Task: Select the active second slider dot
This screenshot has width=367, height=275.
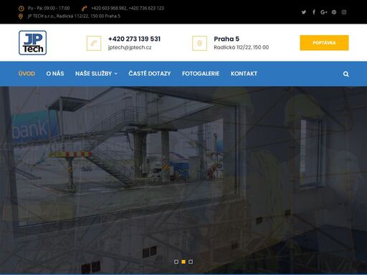Action: [x=183, y=261]
